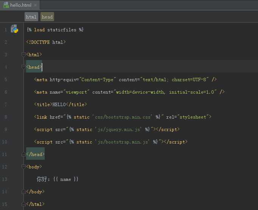Click the 'width=device-width' text on line 6

140,92
